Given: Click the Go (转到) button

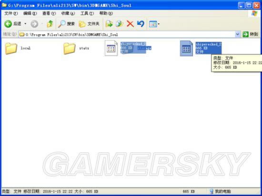Looking at the screenshot, I should pyautogui.click(x=250, y=34).
